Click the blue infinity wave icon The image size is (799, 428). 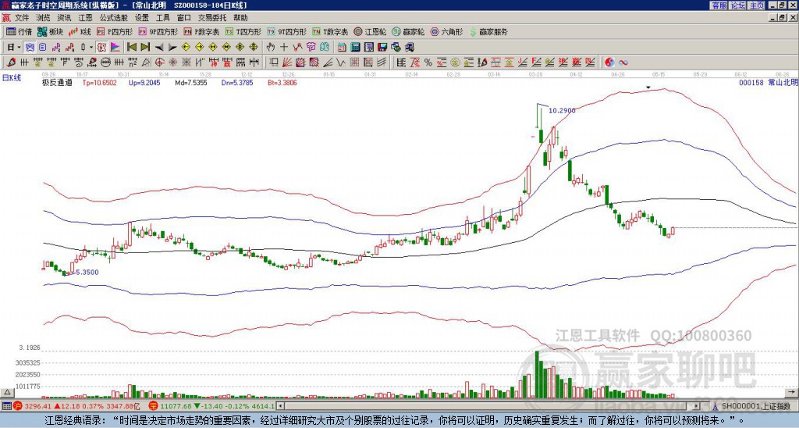(x=623, y=62)
